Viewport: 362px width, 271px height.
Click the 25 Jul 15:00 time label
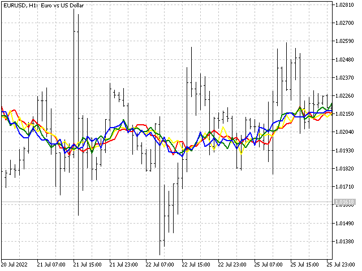click(x=305, y=265)
